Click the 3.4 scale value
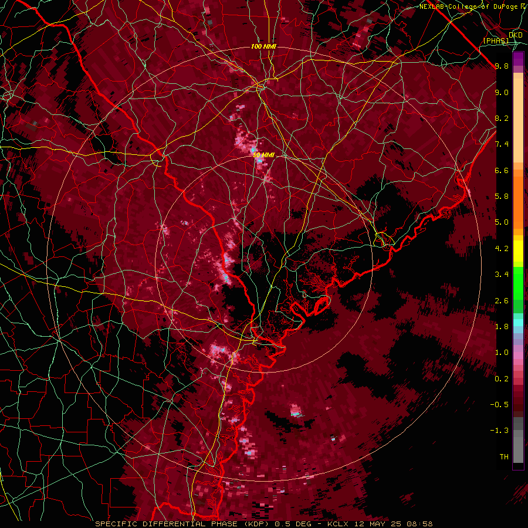The image size is (528, 528). click(x=502, y=275)
